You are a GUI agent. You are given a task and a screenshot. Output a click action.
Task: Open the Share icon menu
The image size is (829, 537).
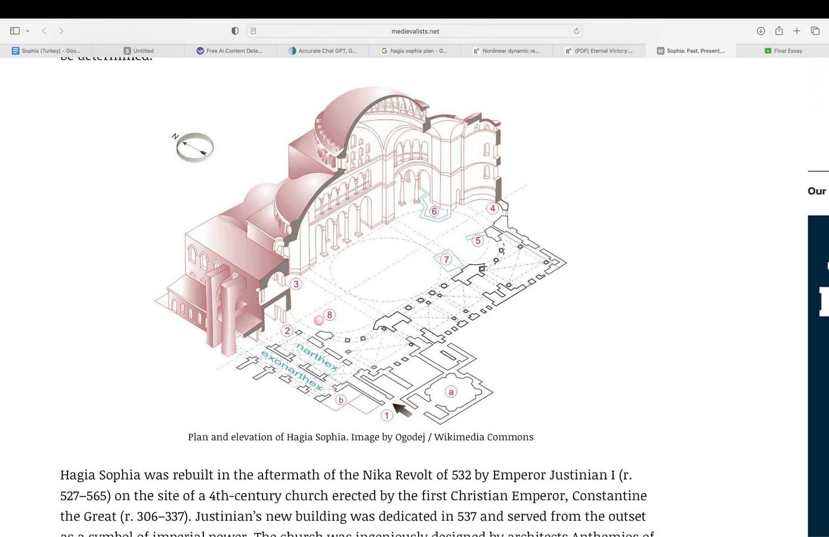pyautogui.click(x=779, y=30)
